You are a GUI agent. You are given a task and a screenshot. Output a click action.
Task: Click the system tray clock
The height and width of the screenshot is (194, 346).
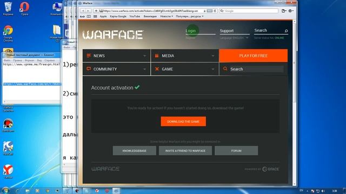coord(335,191)
